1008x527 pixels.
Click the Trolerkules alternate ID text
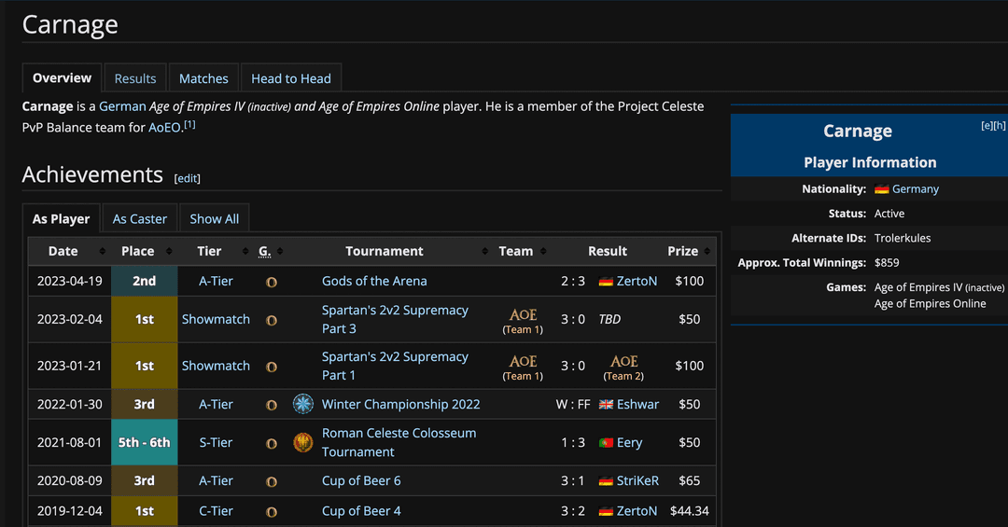point(902,239)
